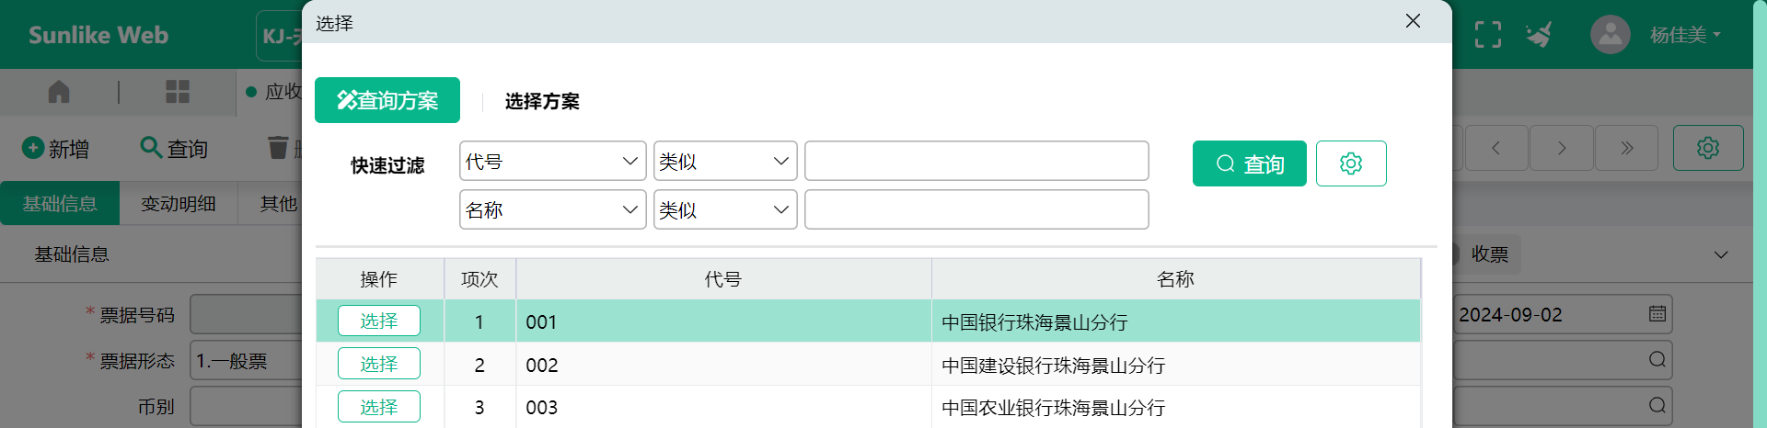This screenshot has height=428, width=1767.
Task: Click the 操作 column header
Action: pyautogui.click(x=379, y=279)
